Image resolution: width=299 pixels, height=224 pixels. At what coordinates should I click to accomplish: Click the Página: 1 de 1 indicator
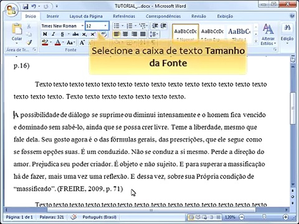(x=19, y=217)
